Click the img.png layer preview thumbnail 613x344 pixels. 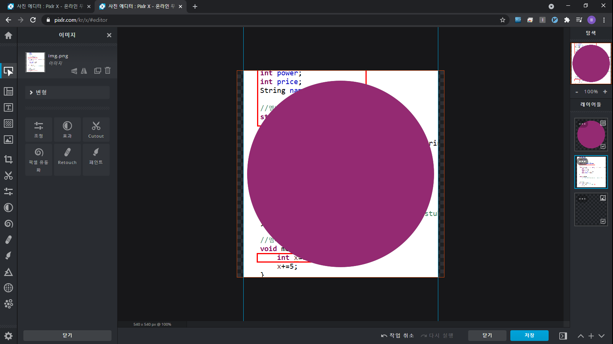pyautogui.click(x=35, y=62)
